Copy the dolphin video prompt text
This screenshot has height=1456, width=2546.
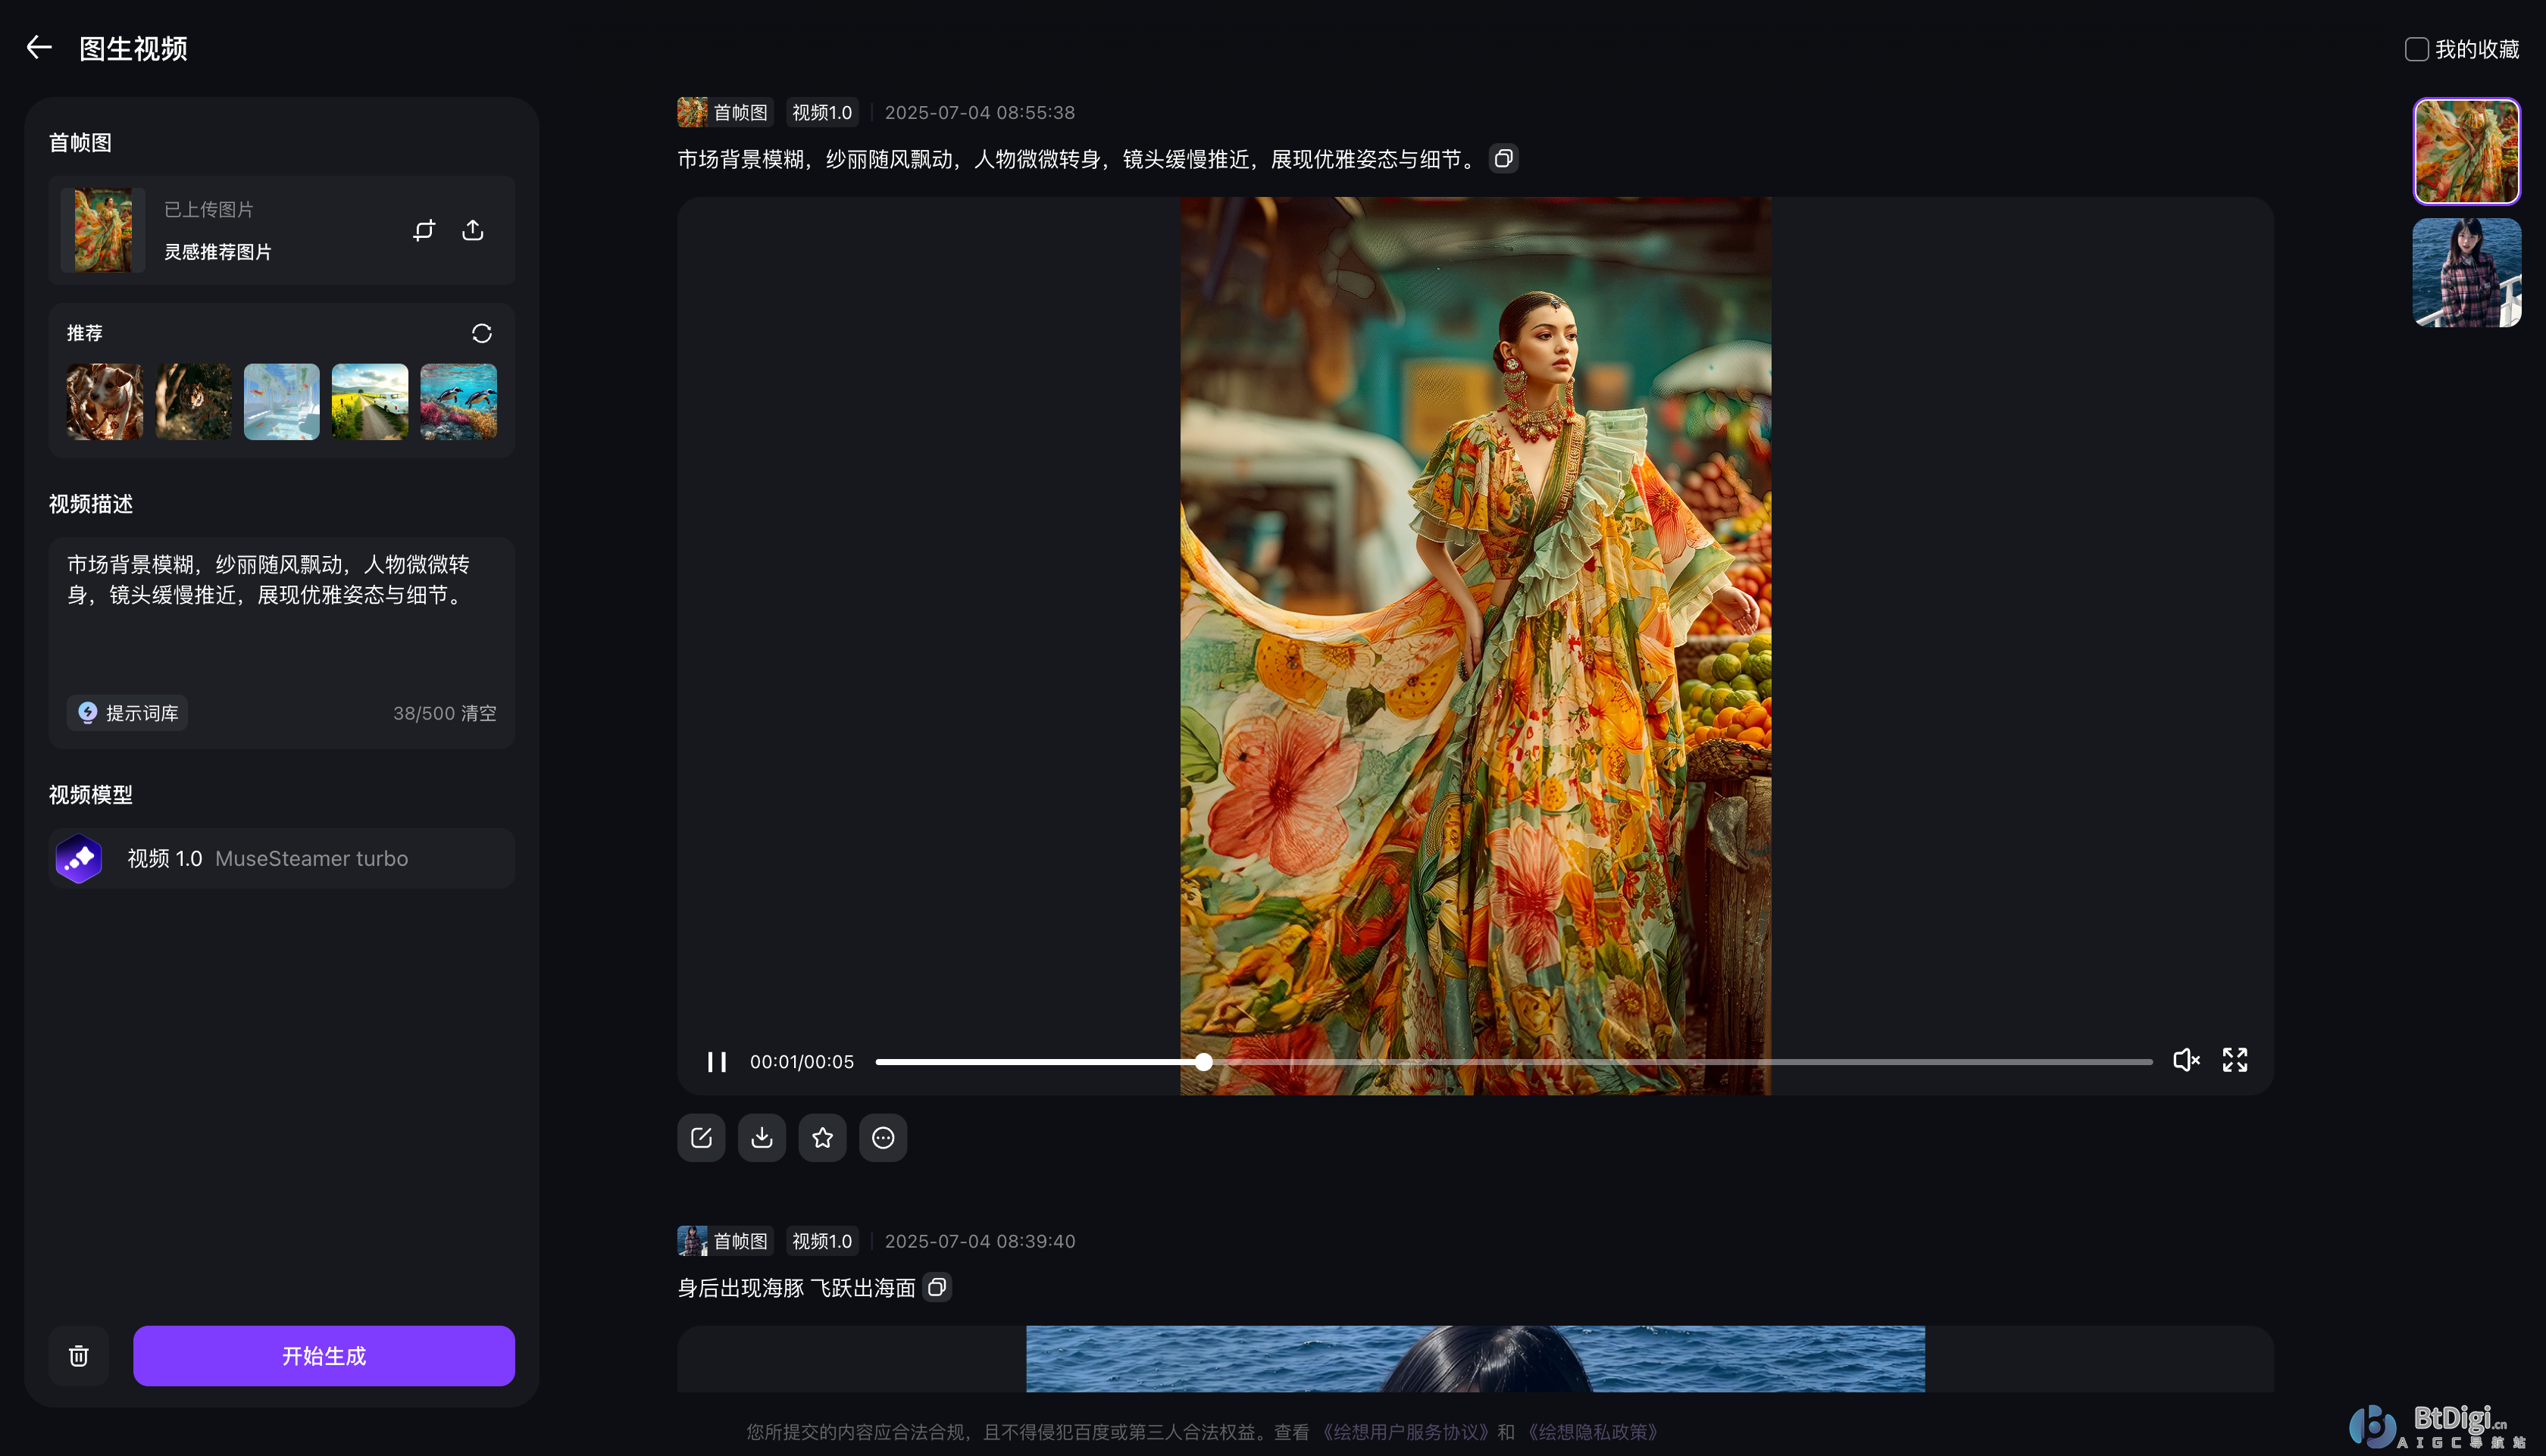[x=937, y=1288]
